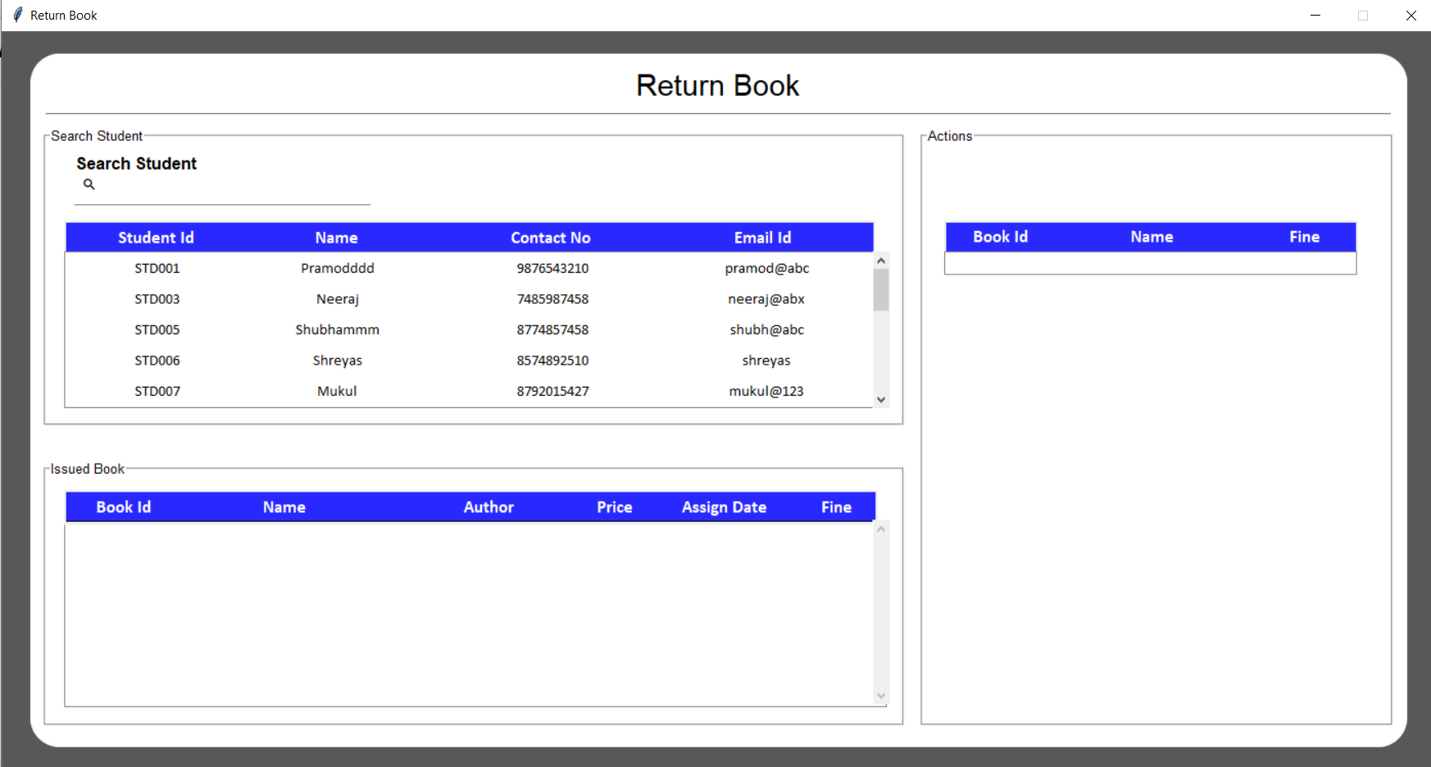Screen dimensions: 1431x767
Task: Click the search magnifier icon
Action: pyautogui.click(x=89, y=184)
